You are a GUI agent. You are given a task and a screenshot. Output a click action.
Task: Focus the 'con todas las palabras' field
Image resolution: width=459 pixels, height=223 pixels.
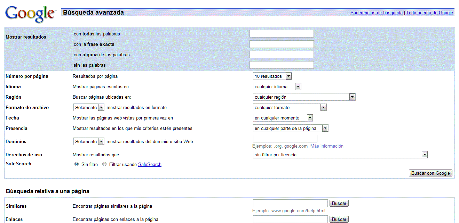(x=282, y=34)
